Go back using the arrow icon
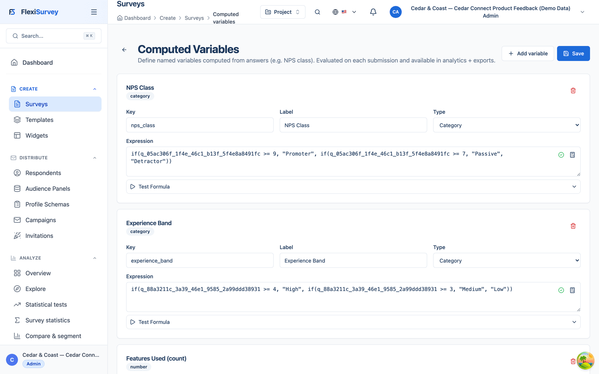This screenshot has height=374, width=599. (124, 50)
